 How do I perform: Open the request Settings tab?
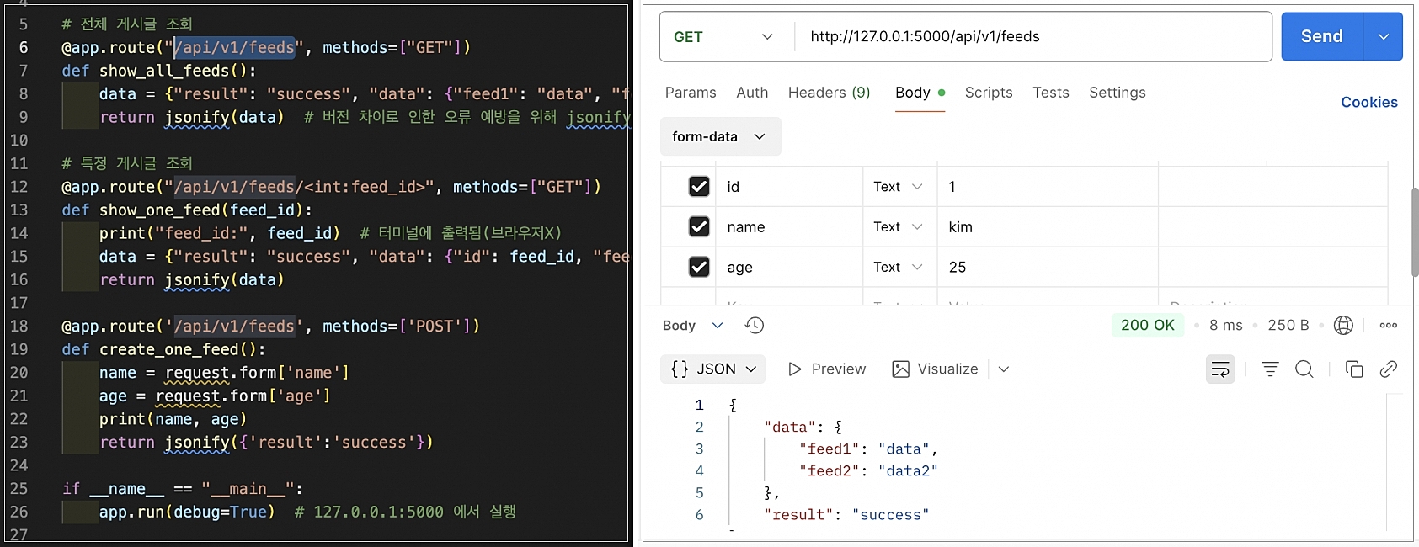(1118, 93)
